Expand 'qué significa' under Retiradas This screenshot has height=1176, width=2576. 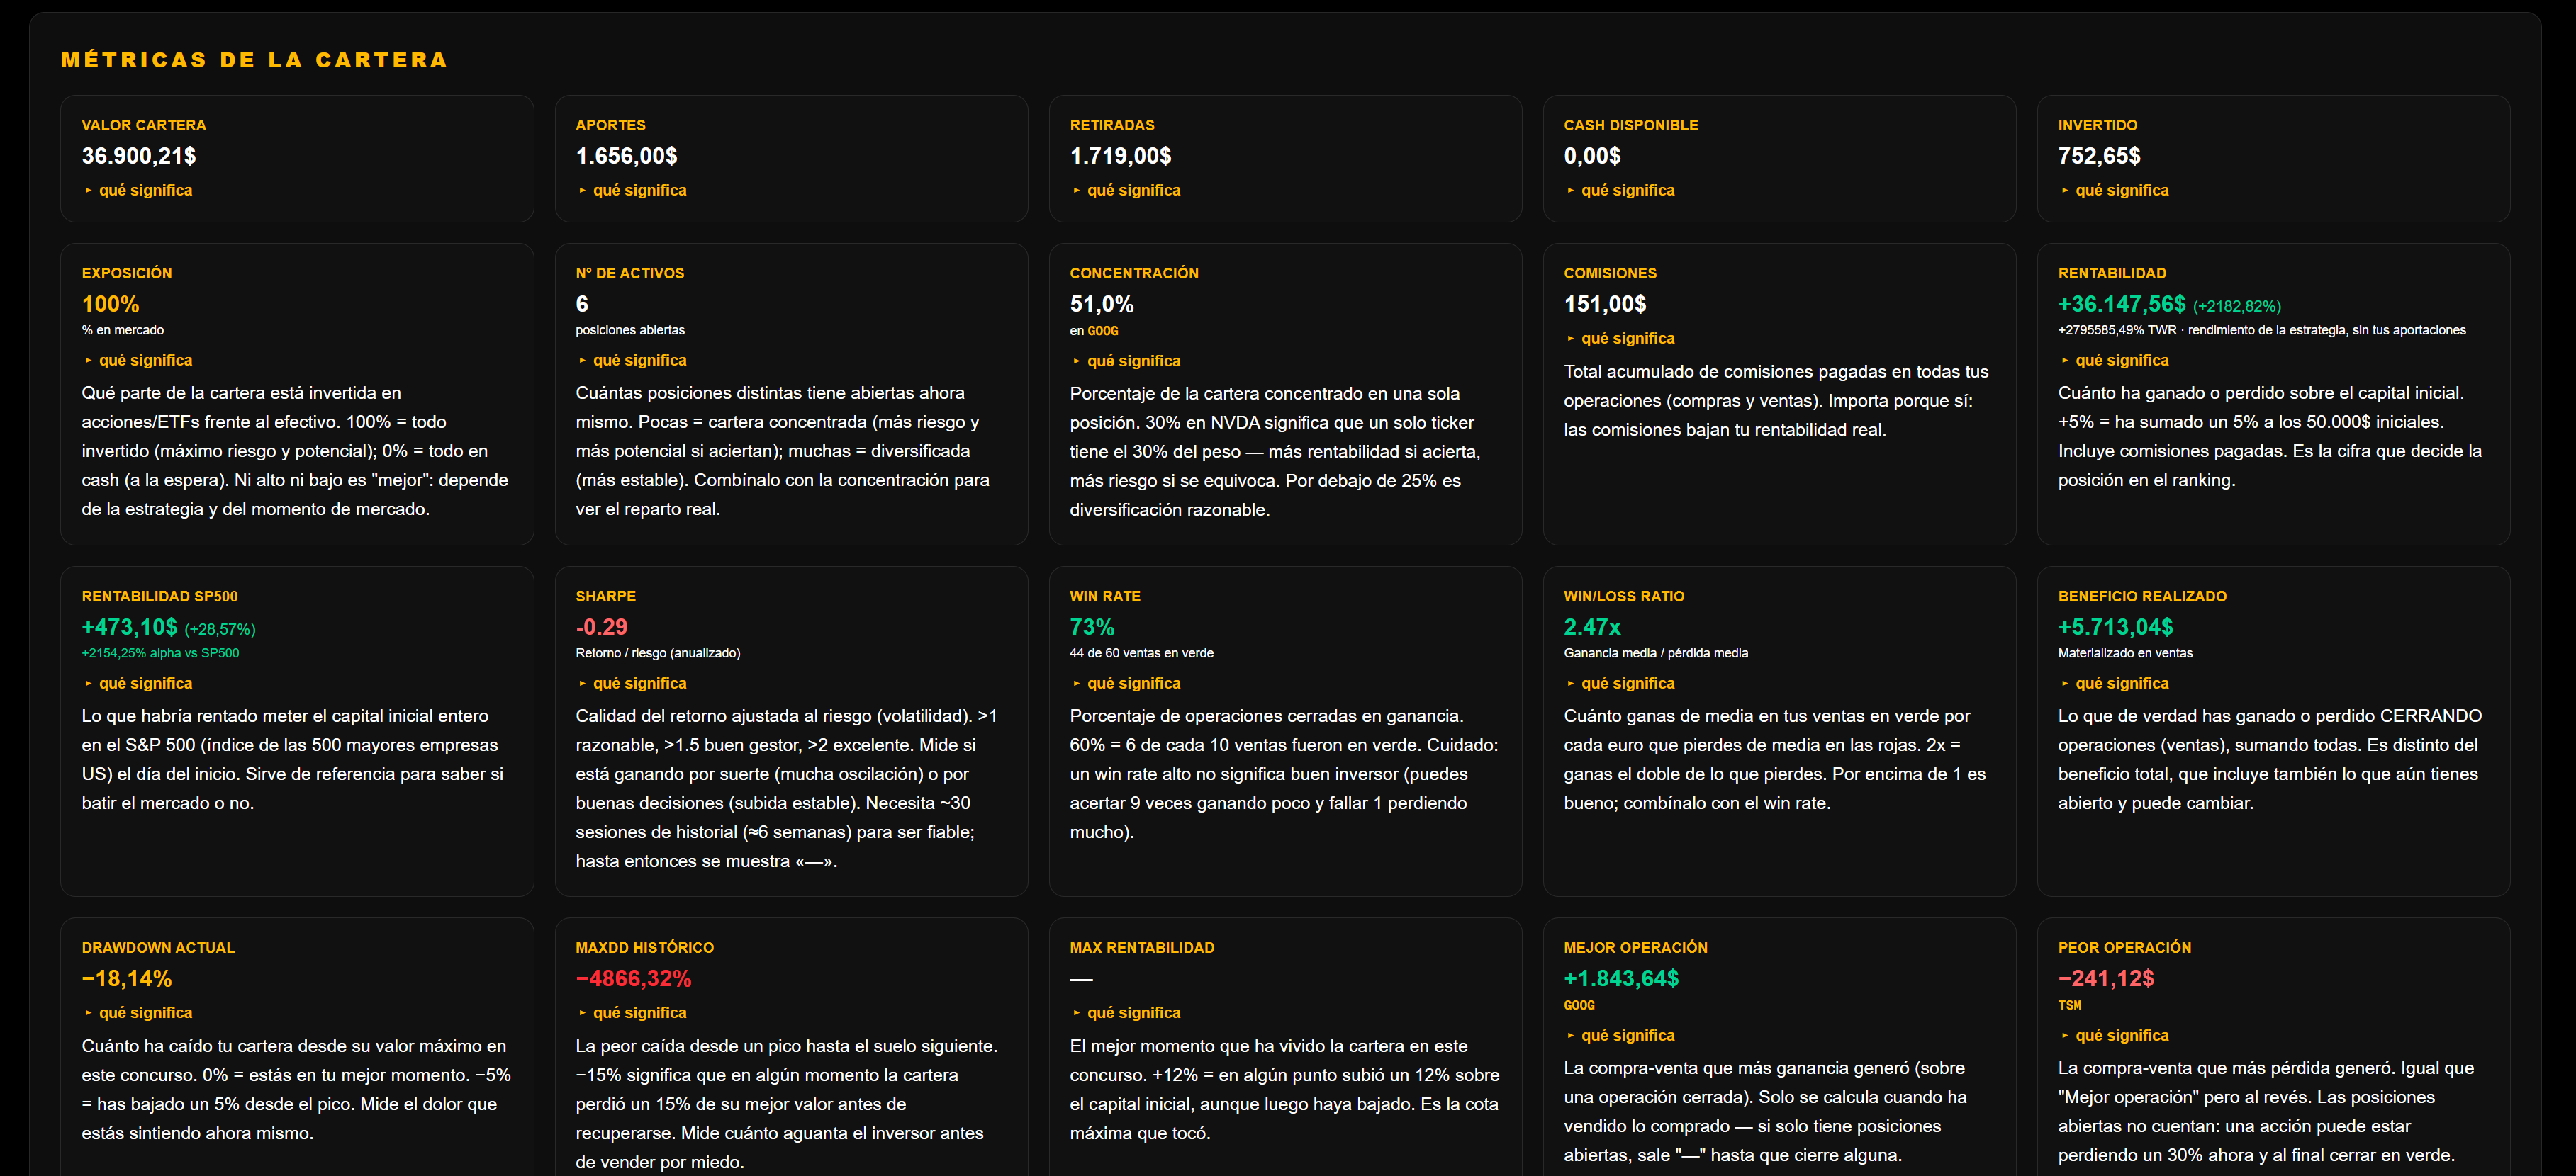click(1126, 190)
